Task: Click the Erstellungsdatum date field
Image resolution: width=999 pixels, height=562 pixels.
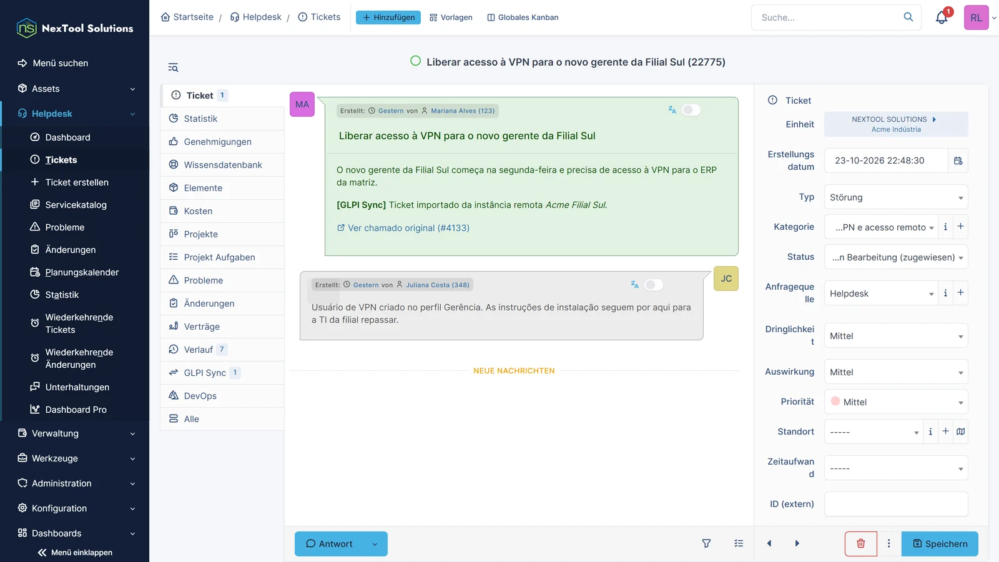Action: pyautogui.click(x=886, y=160)
